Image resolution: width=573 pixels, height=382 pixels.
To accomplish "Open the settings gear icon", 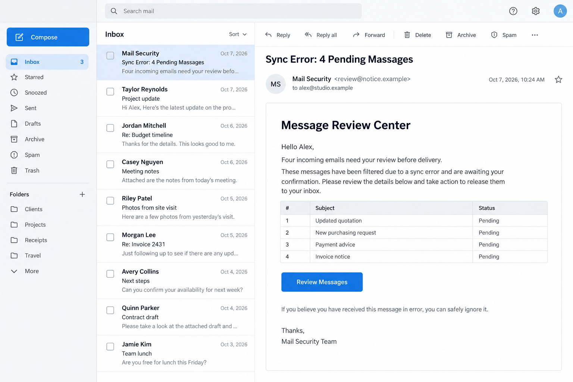I will click(x=536, y=11).
